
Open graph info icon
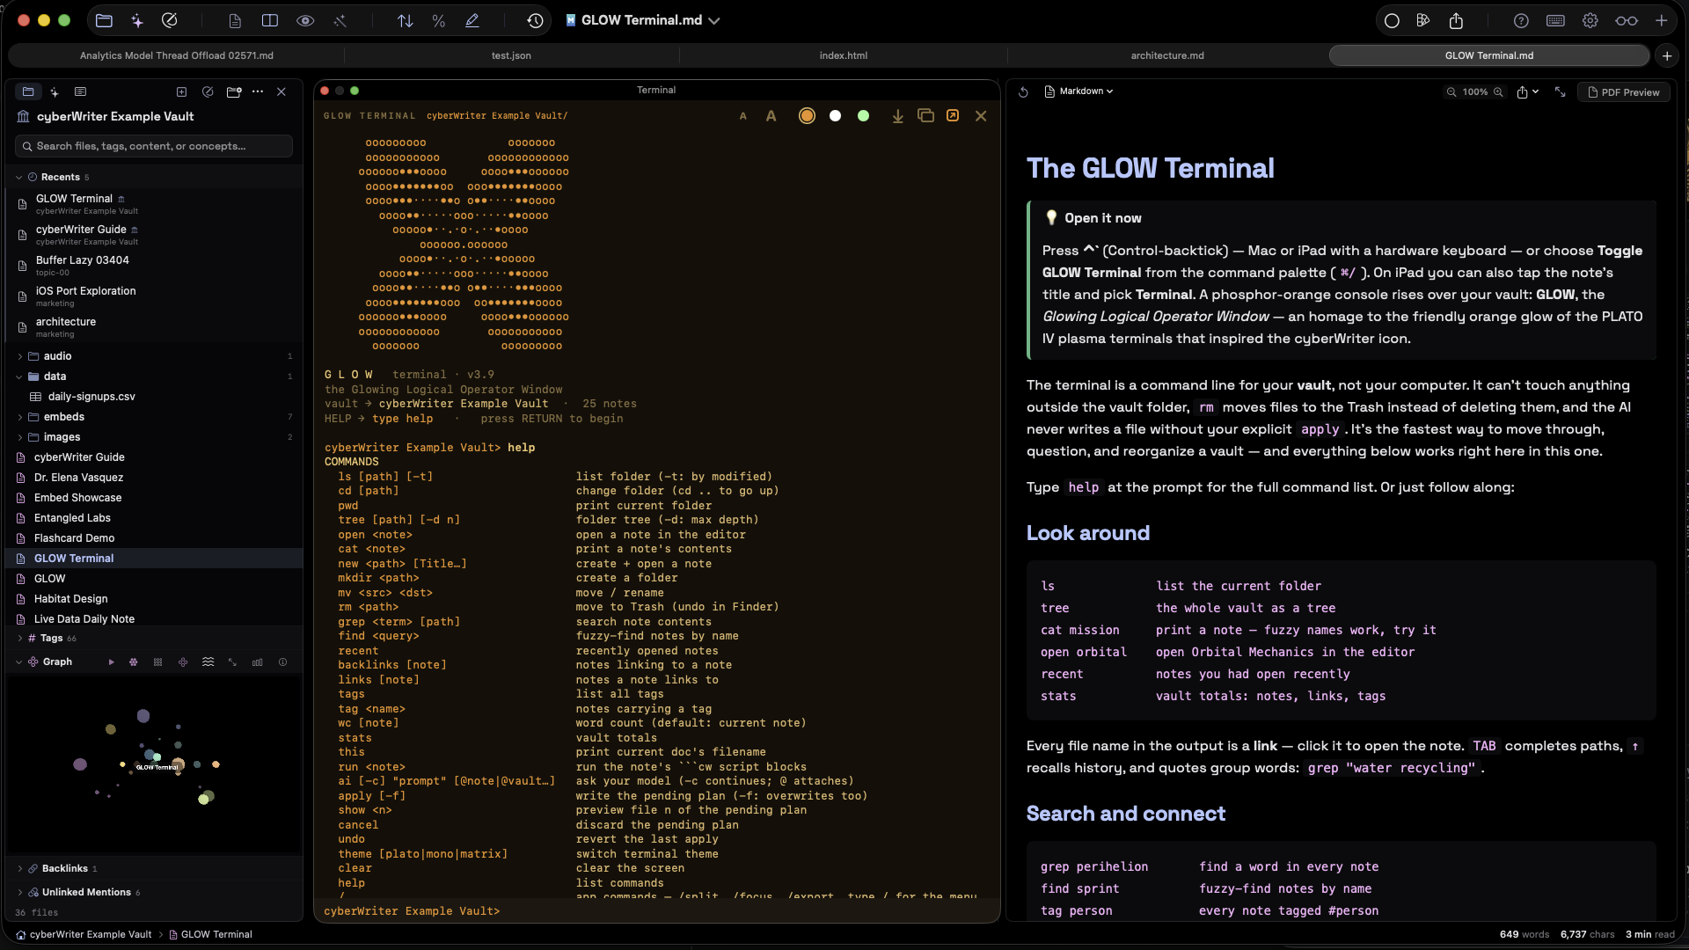[282, 662]
